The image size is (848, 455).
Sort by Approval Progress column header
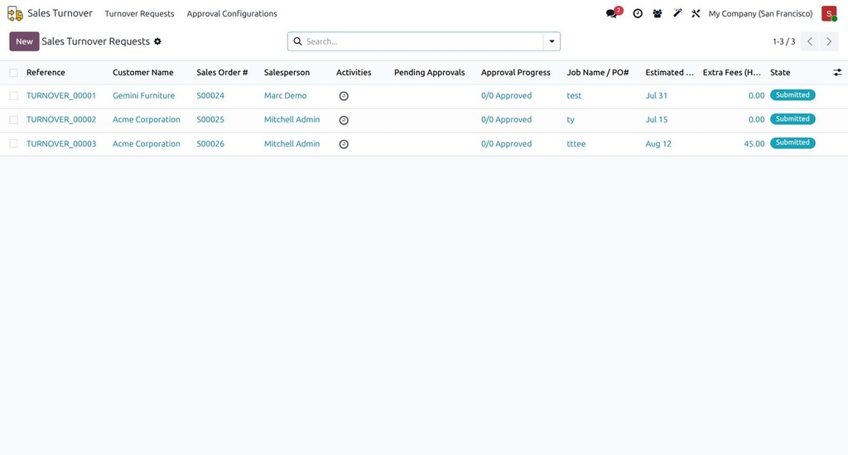[x=516, y=73]
